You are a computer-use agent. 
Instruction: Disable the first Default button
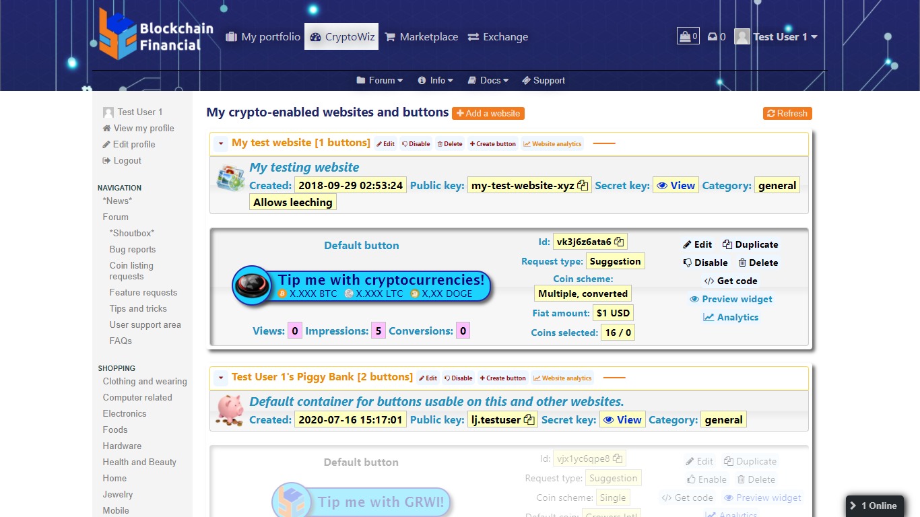(705, 263)
